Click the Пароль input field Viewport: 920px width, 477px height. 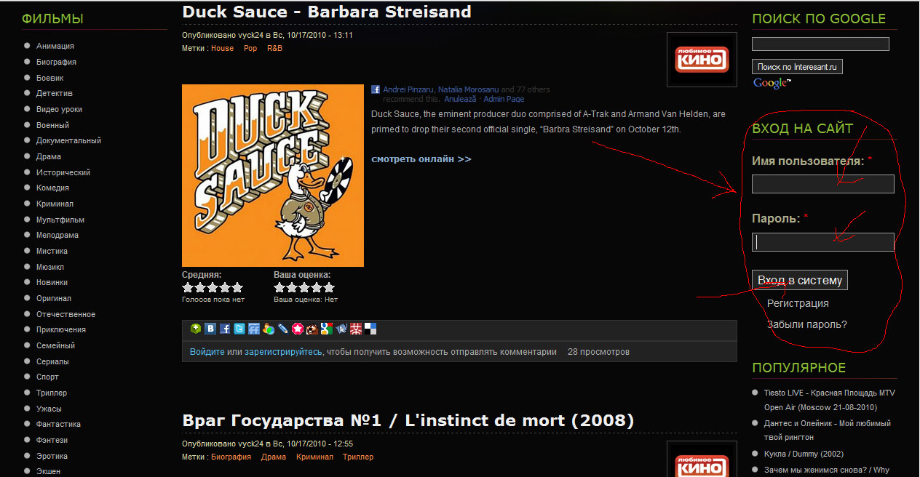tap(822, 241)
